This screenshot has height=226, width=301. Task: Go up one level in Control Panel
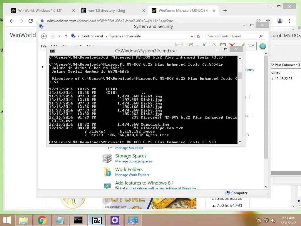66,36
